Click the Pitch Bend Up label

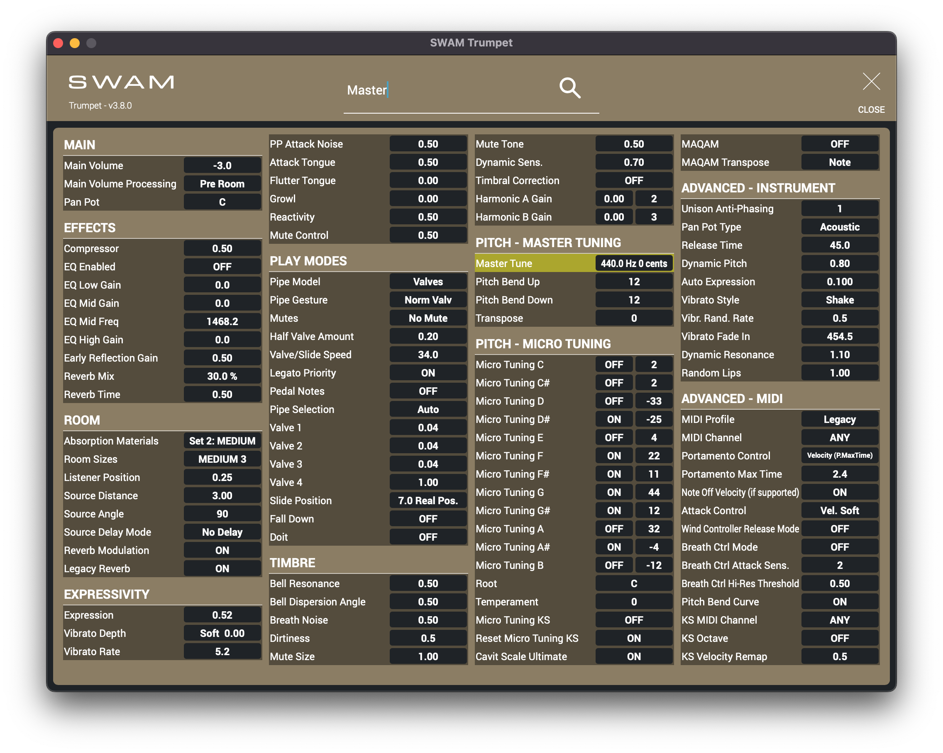pos(507,282)
